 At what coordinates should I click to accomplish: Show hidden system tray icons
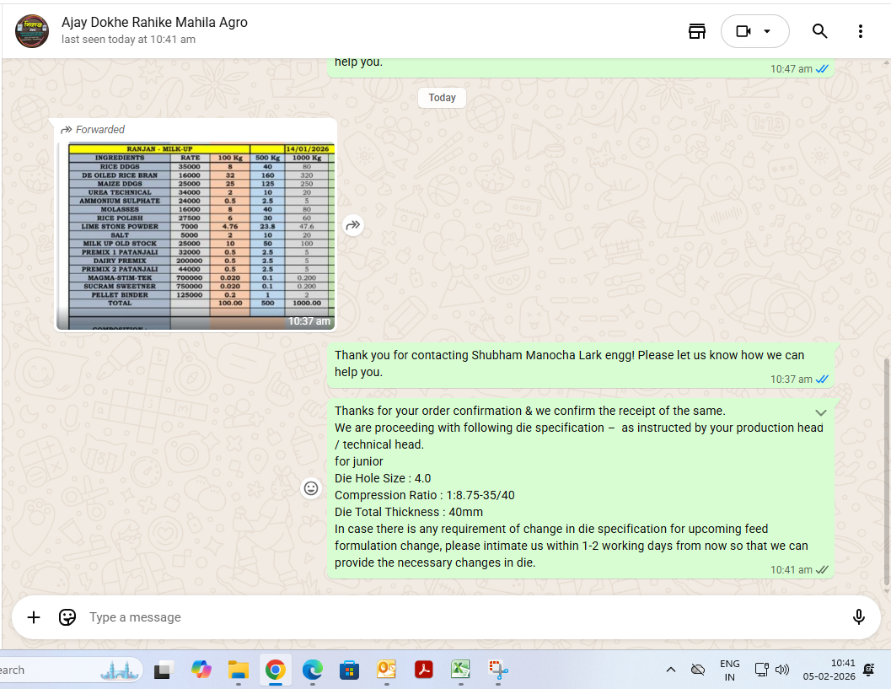coord(670,670)
